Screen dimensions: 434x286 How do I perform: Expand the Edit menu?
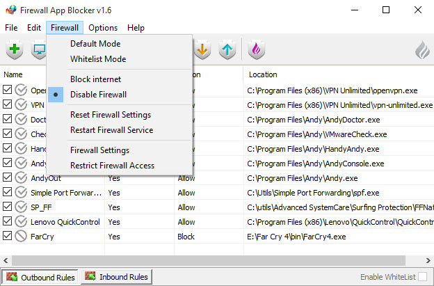34,28
